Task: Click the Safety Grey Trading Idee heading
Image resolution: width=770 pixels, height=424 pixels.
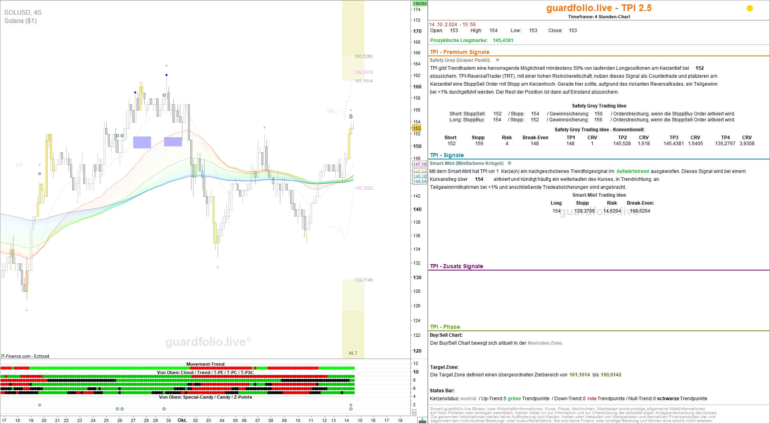Action: pos(599,106)
